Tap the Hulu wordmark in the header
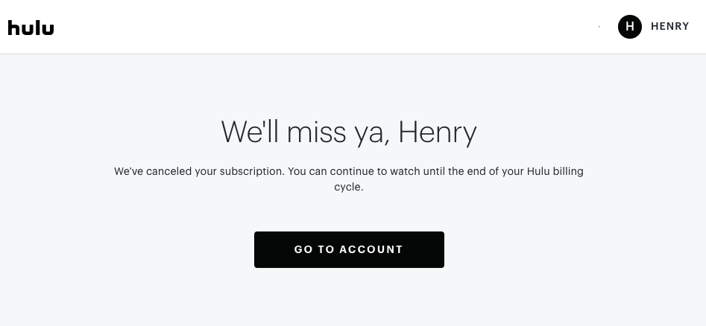This screenshot has width=706, height=326. tap(31, 28)
